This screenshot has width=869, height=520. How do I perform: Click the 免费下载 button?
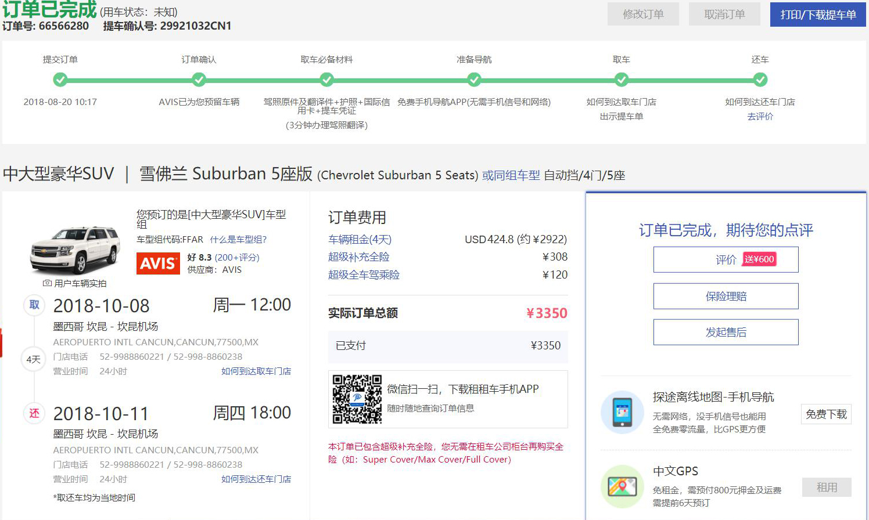click(826, 414)
